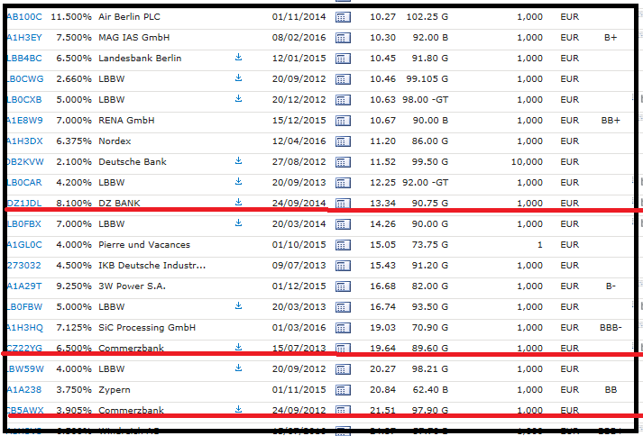Open bond link AB100C
Image resolution: width=643 pixels, height=436 pixels.
click(x=24, y=17)
